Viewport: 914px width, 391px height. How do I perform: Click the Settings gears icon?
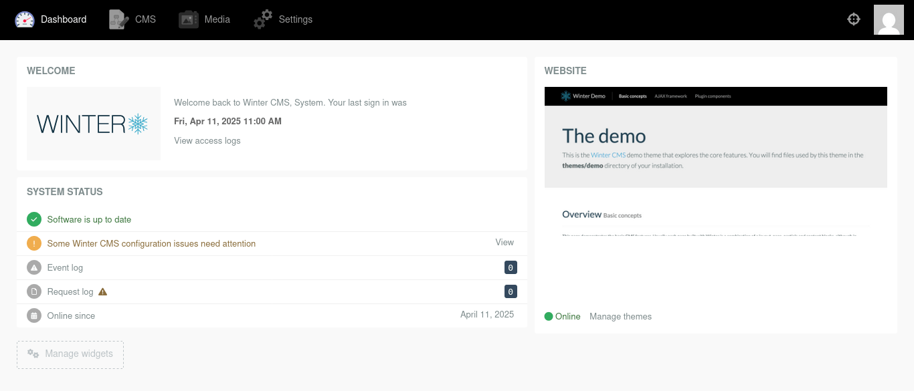263,19
